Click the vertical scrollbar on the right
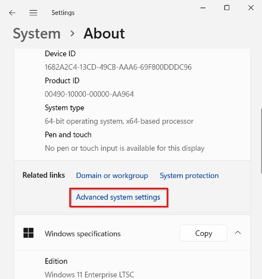This screenshot has width=262, height=279. tap(261, 141)
